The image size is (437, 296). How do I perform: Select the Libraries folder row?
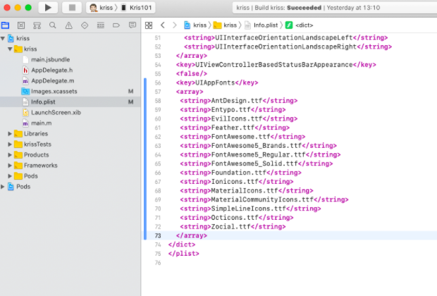(x=70, y=133)
